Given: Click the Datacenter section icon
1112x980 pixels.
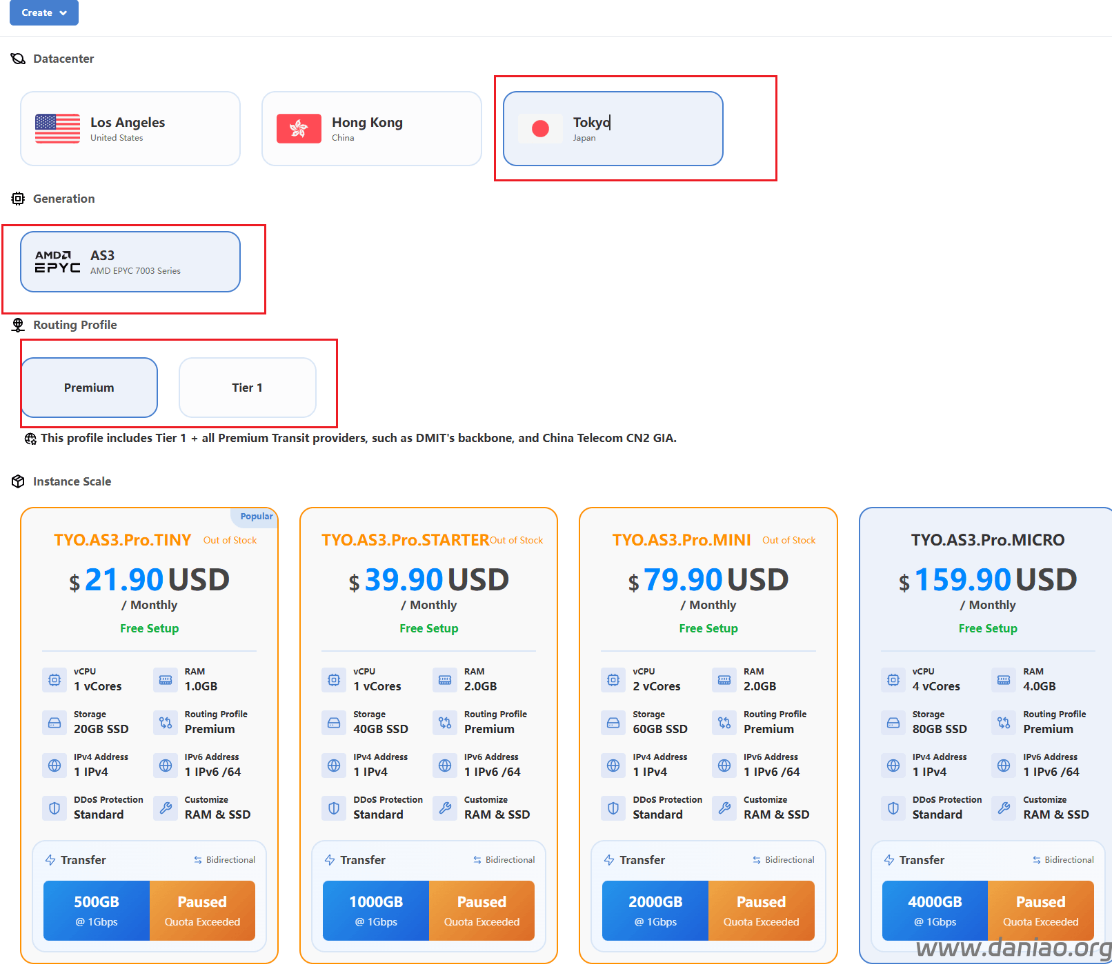Looking at the screenshot, I should point(18,59).
